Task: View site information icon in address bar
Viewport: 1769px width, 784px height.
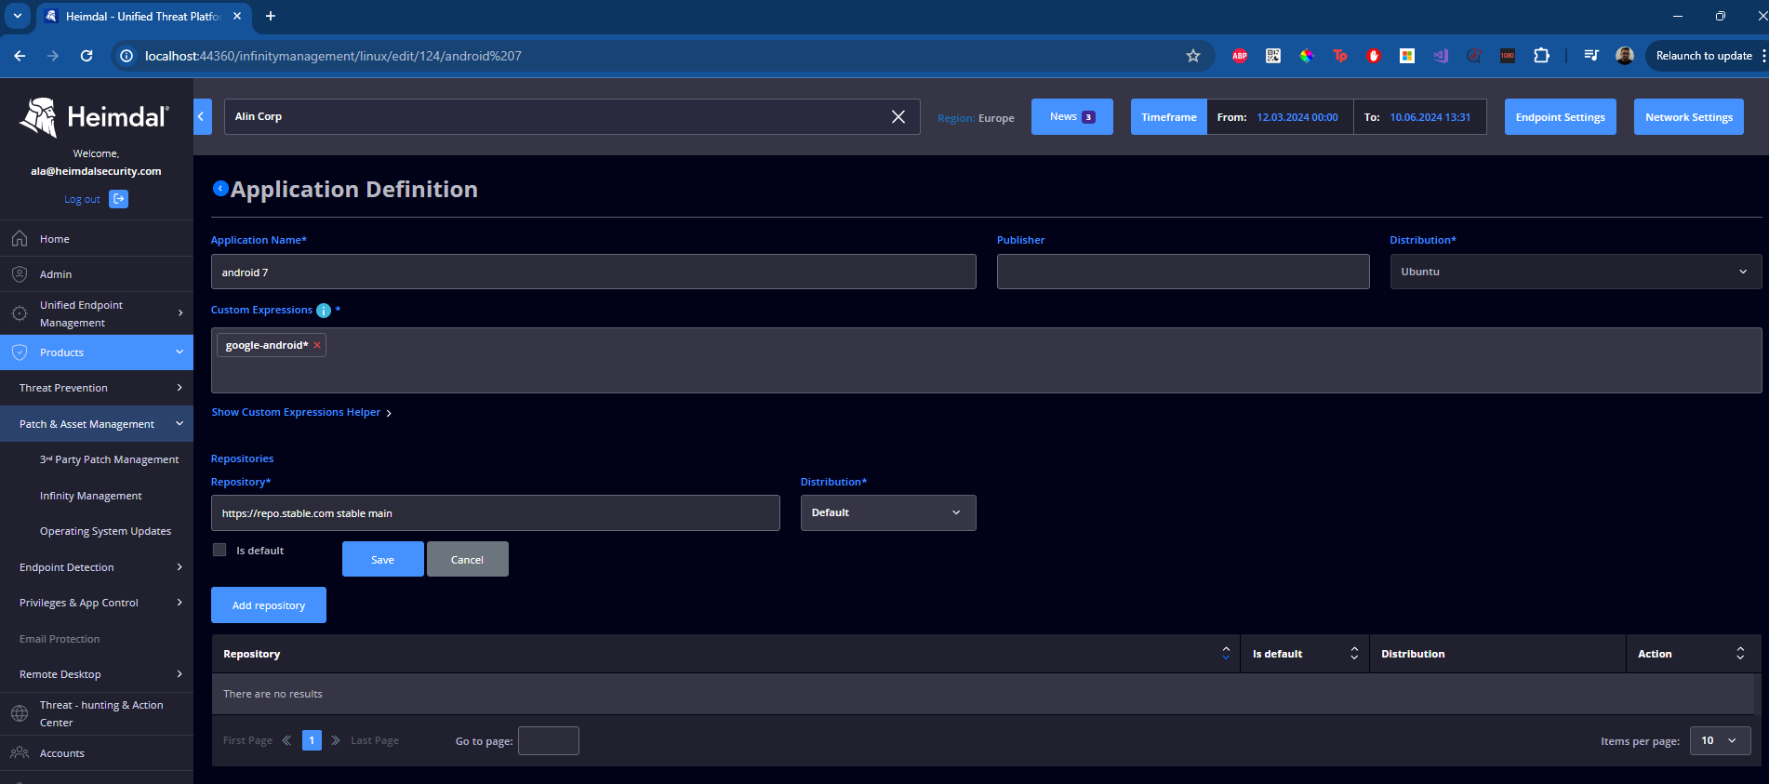Action: [x=126, y=56]
